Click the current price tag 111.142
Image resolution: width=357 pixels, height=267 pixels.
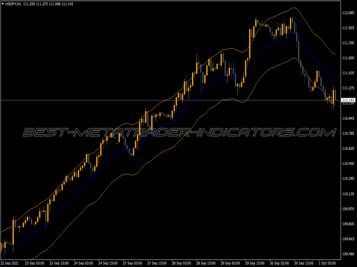348,100
